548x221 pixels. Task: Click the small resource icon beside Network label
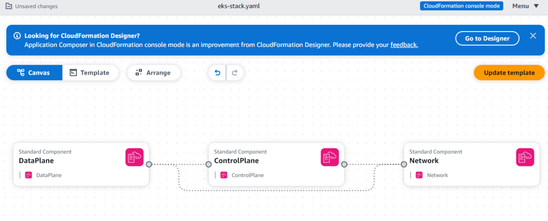[x=419, y=175]
